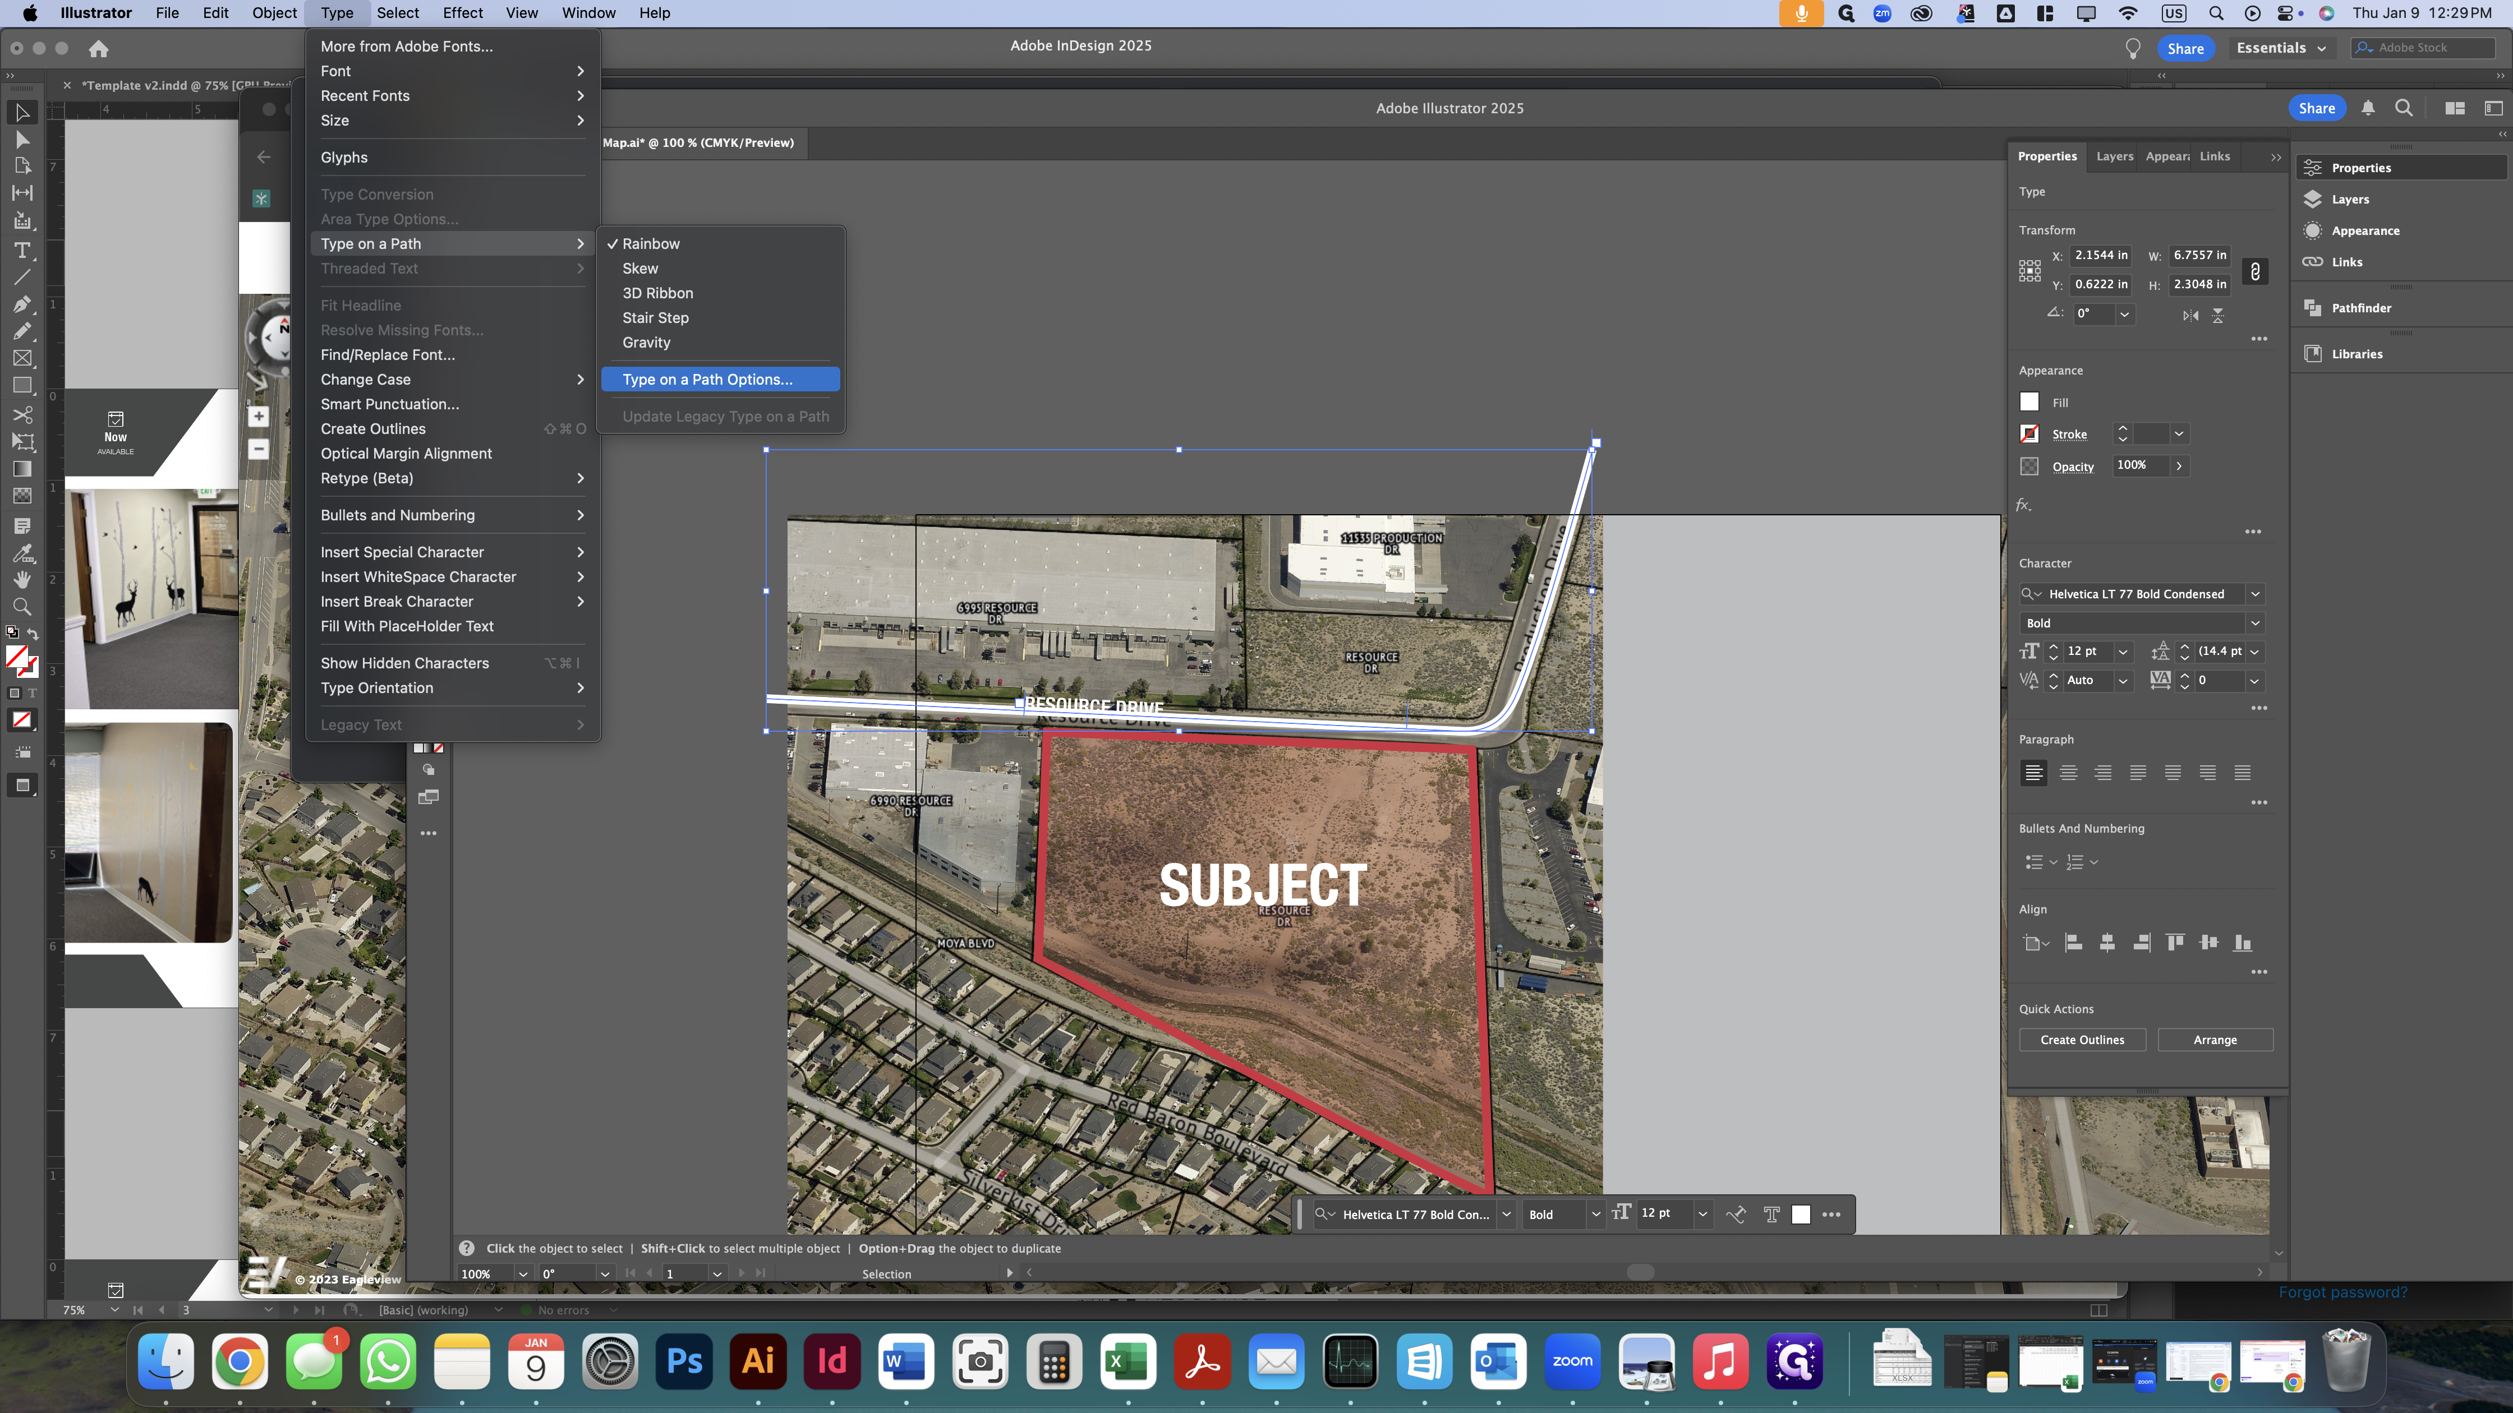Click the InDesign Home icon
2513x1413 pixels.
pos(99,48)
